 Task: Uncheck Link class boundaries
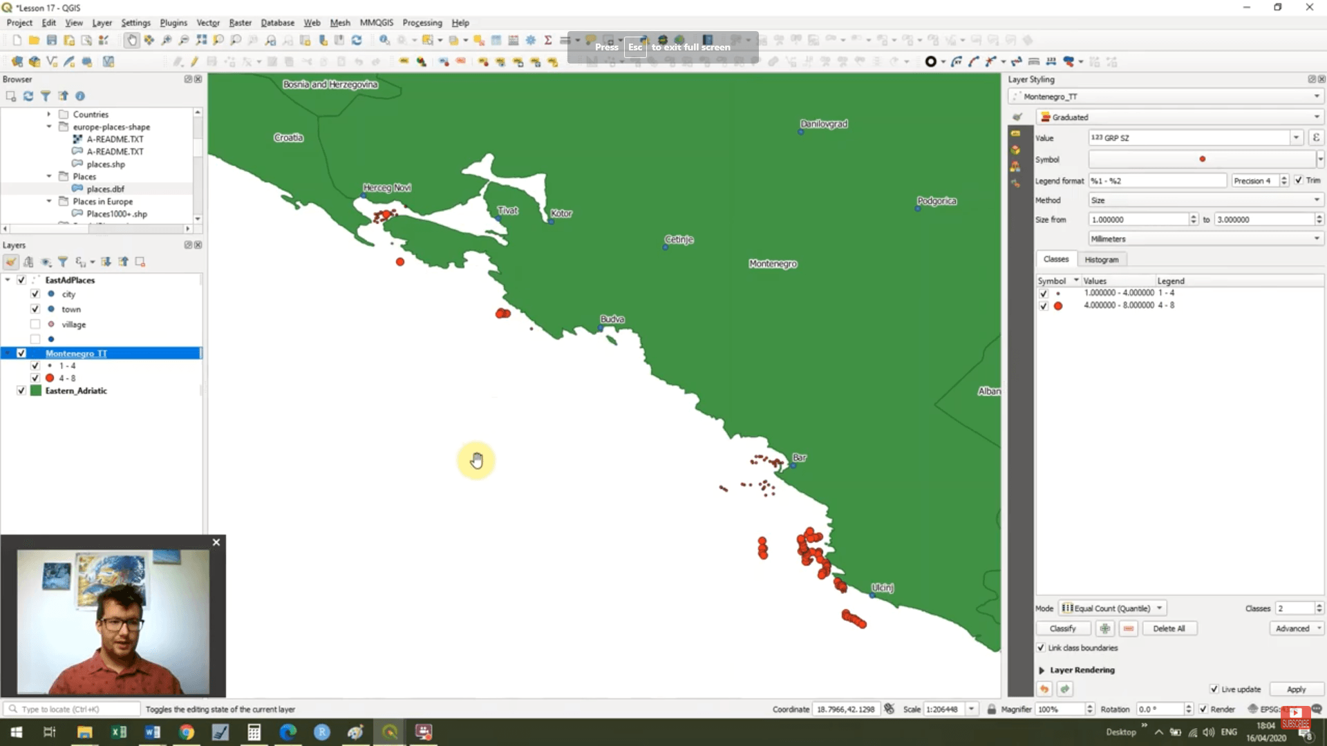click(1041, 648)
